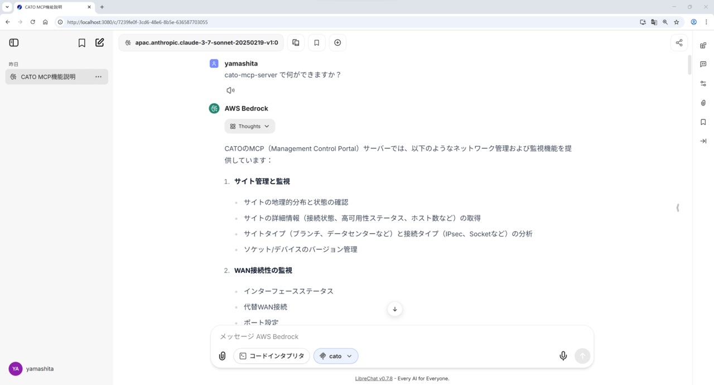The width and height of the screenshot is (714, 385).
Task: Go forward in browser history
Action: (20, 22)
